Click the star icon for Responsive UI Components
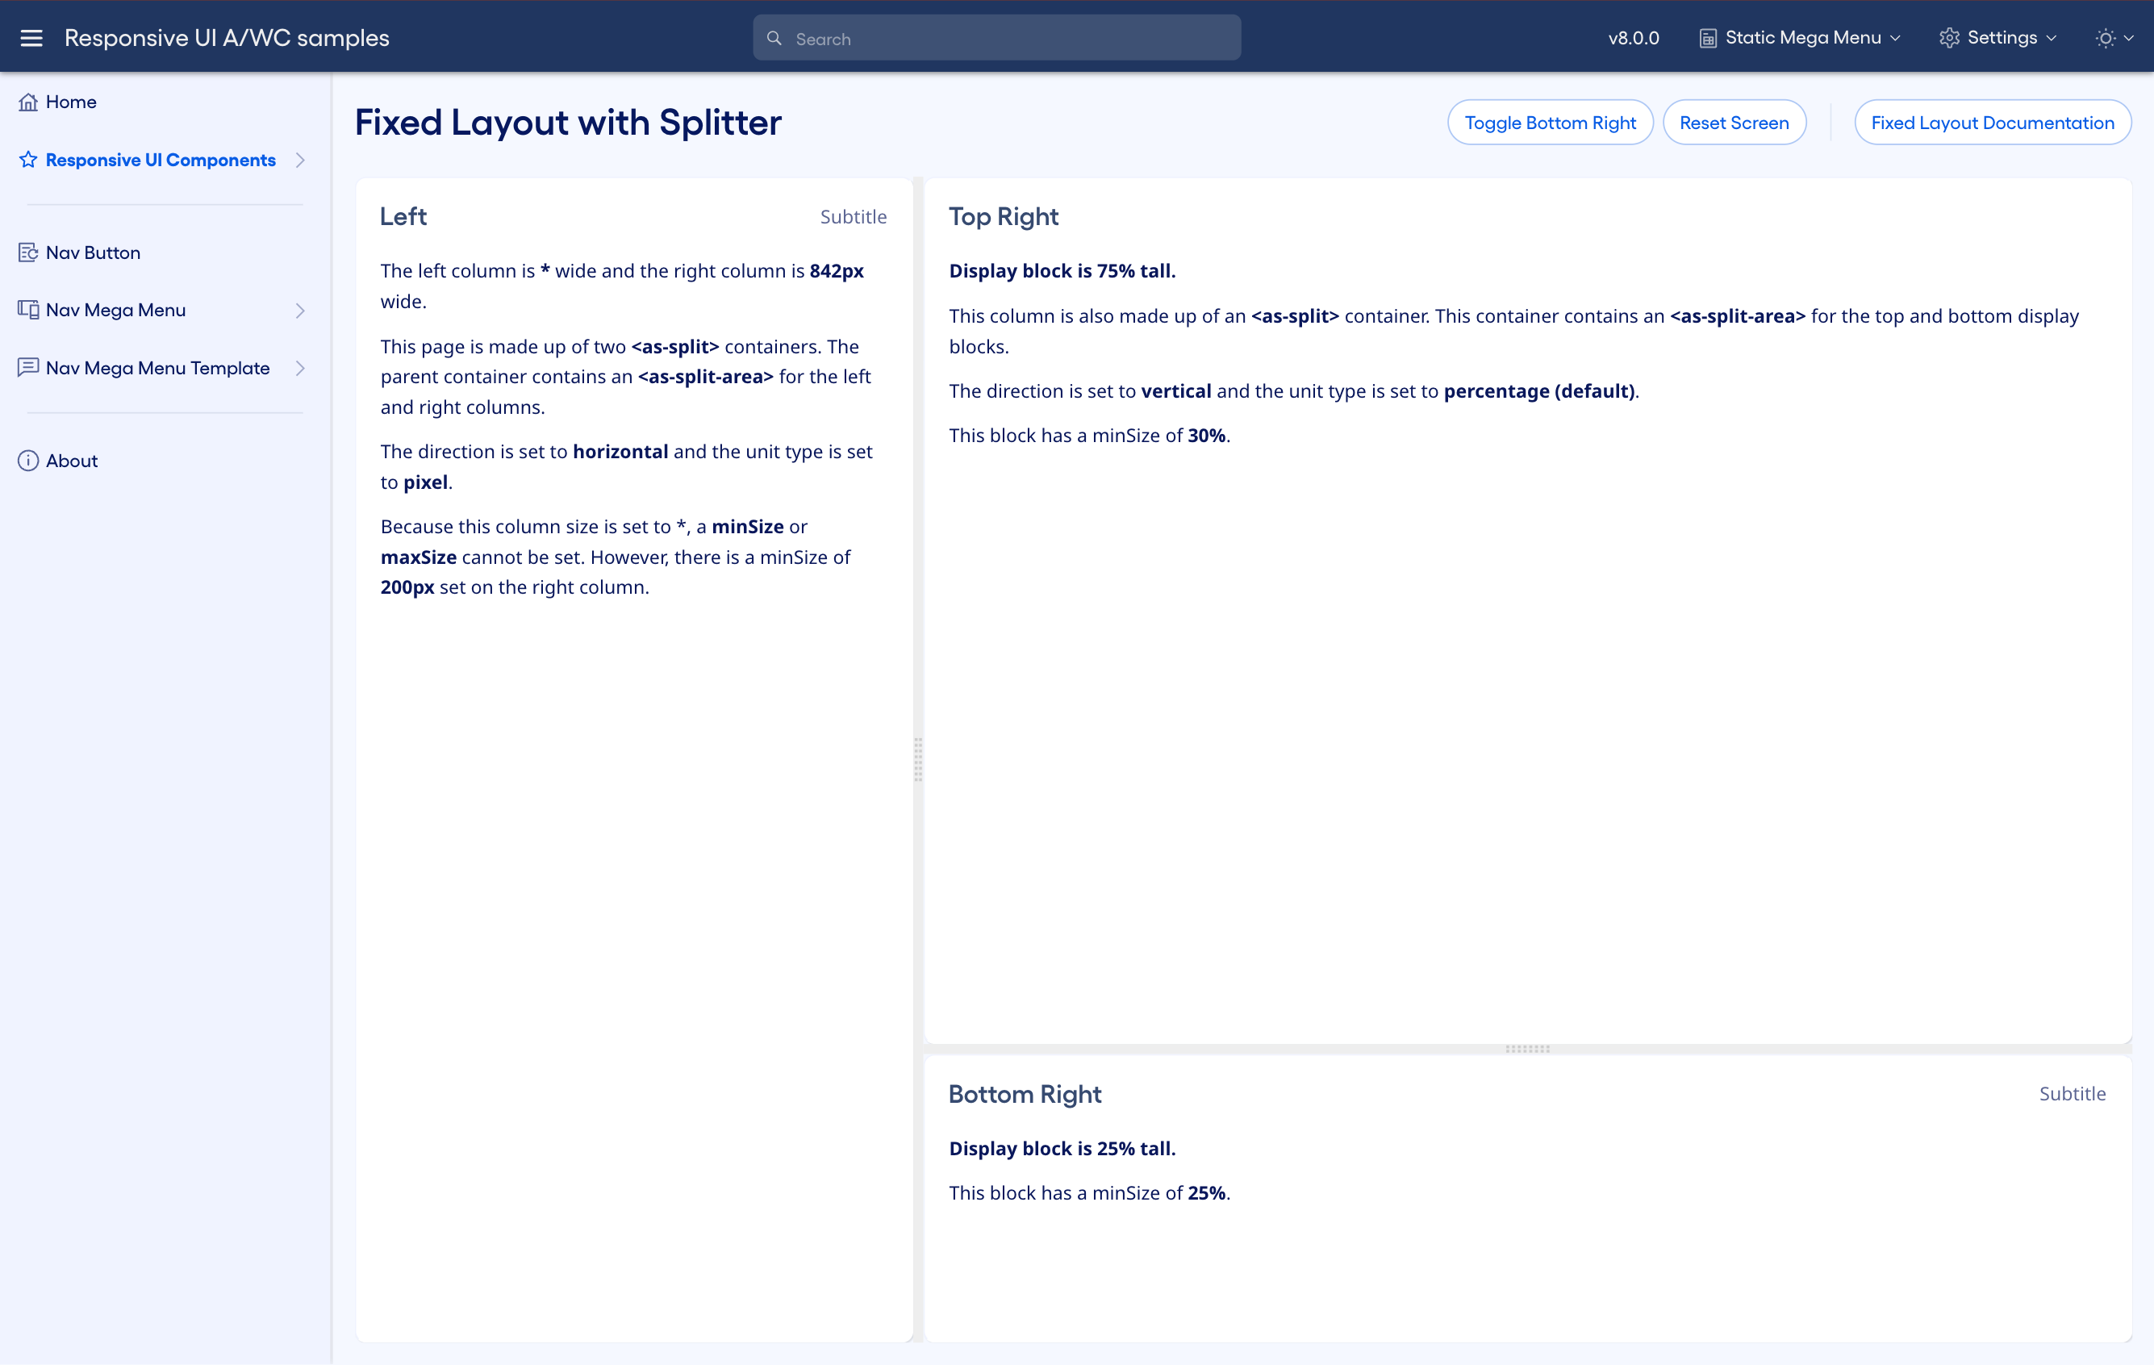 pos(27,159)
